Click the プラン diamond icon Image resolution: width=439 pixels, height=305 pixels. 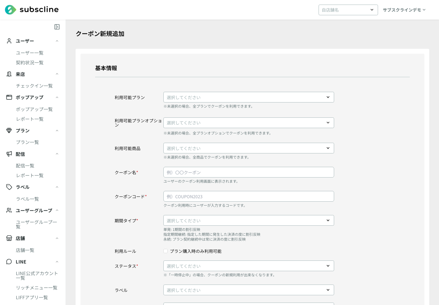[x=9, y=131]
